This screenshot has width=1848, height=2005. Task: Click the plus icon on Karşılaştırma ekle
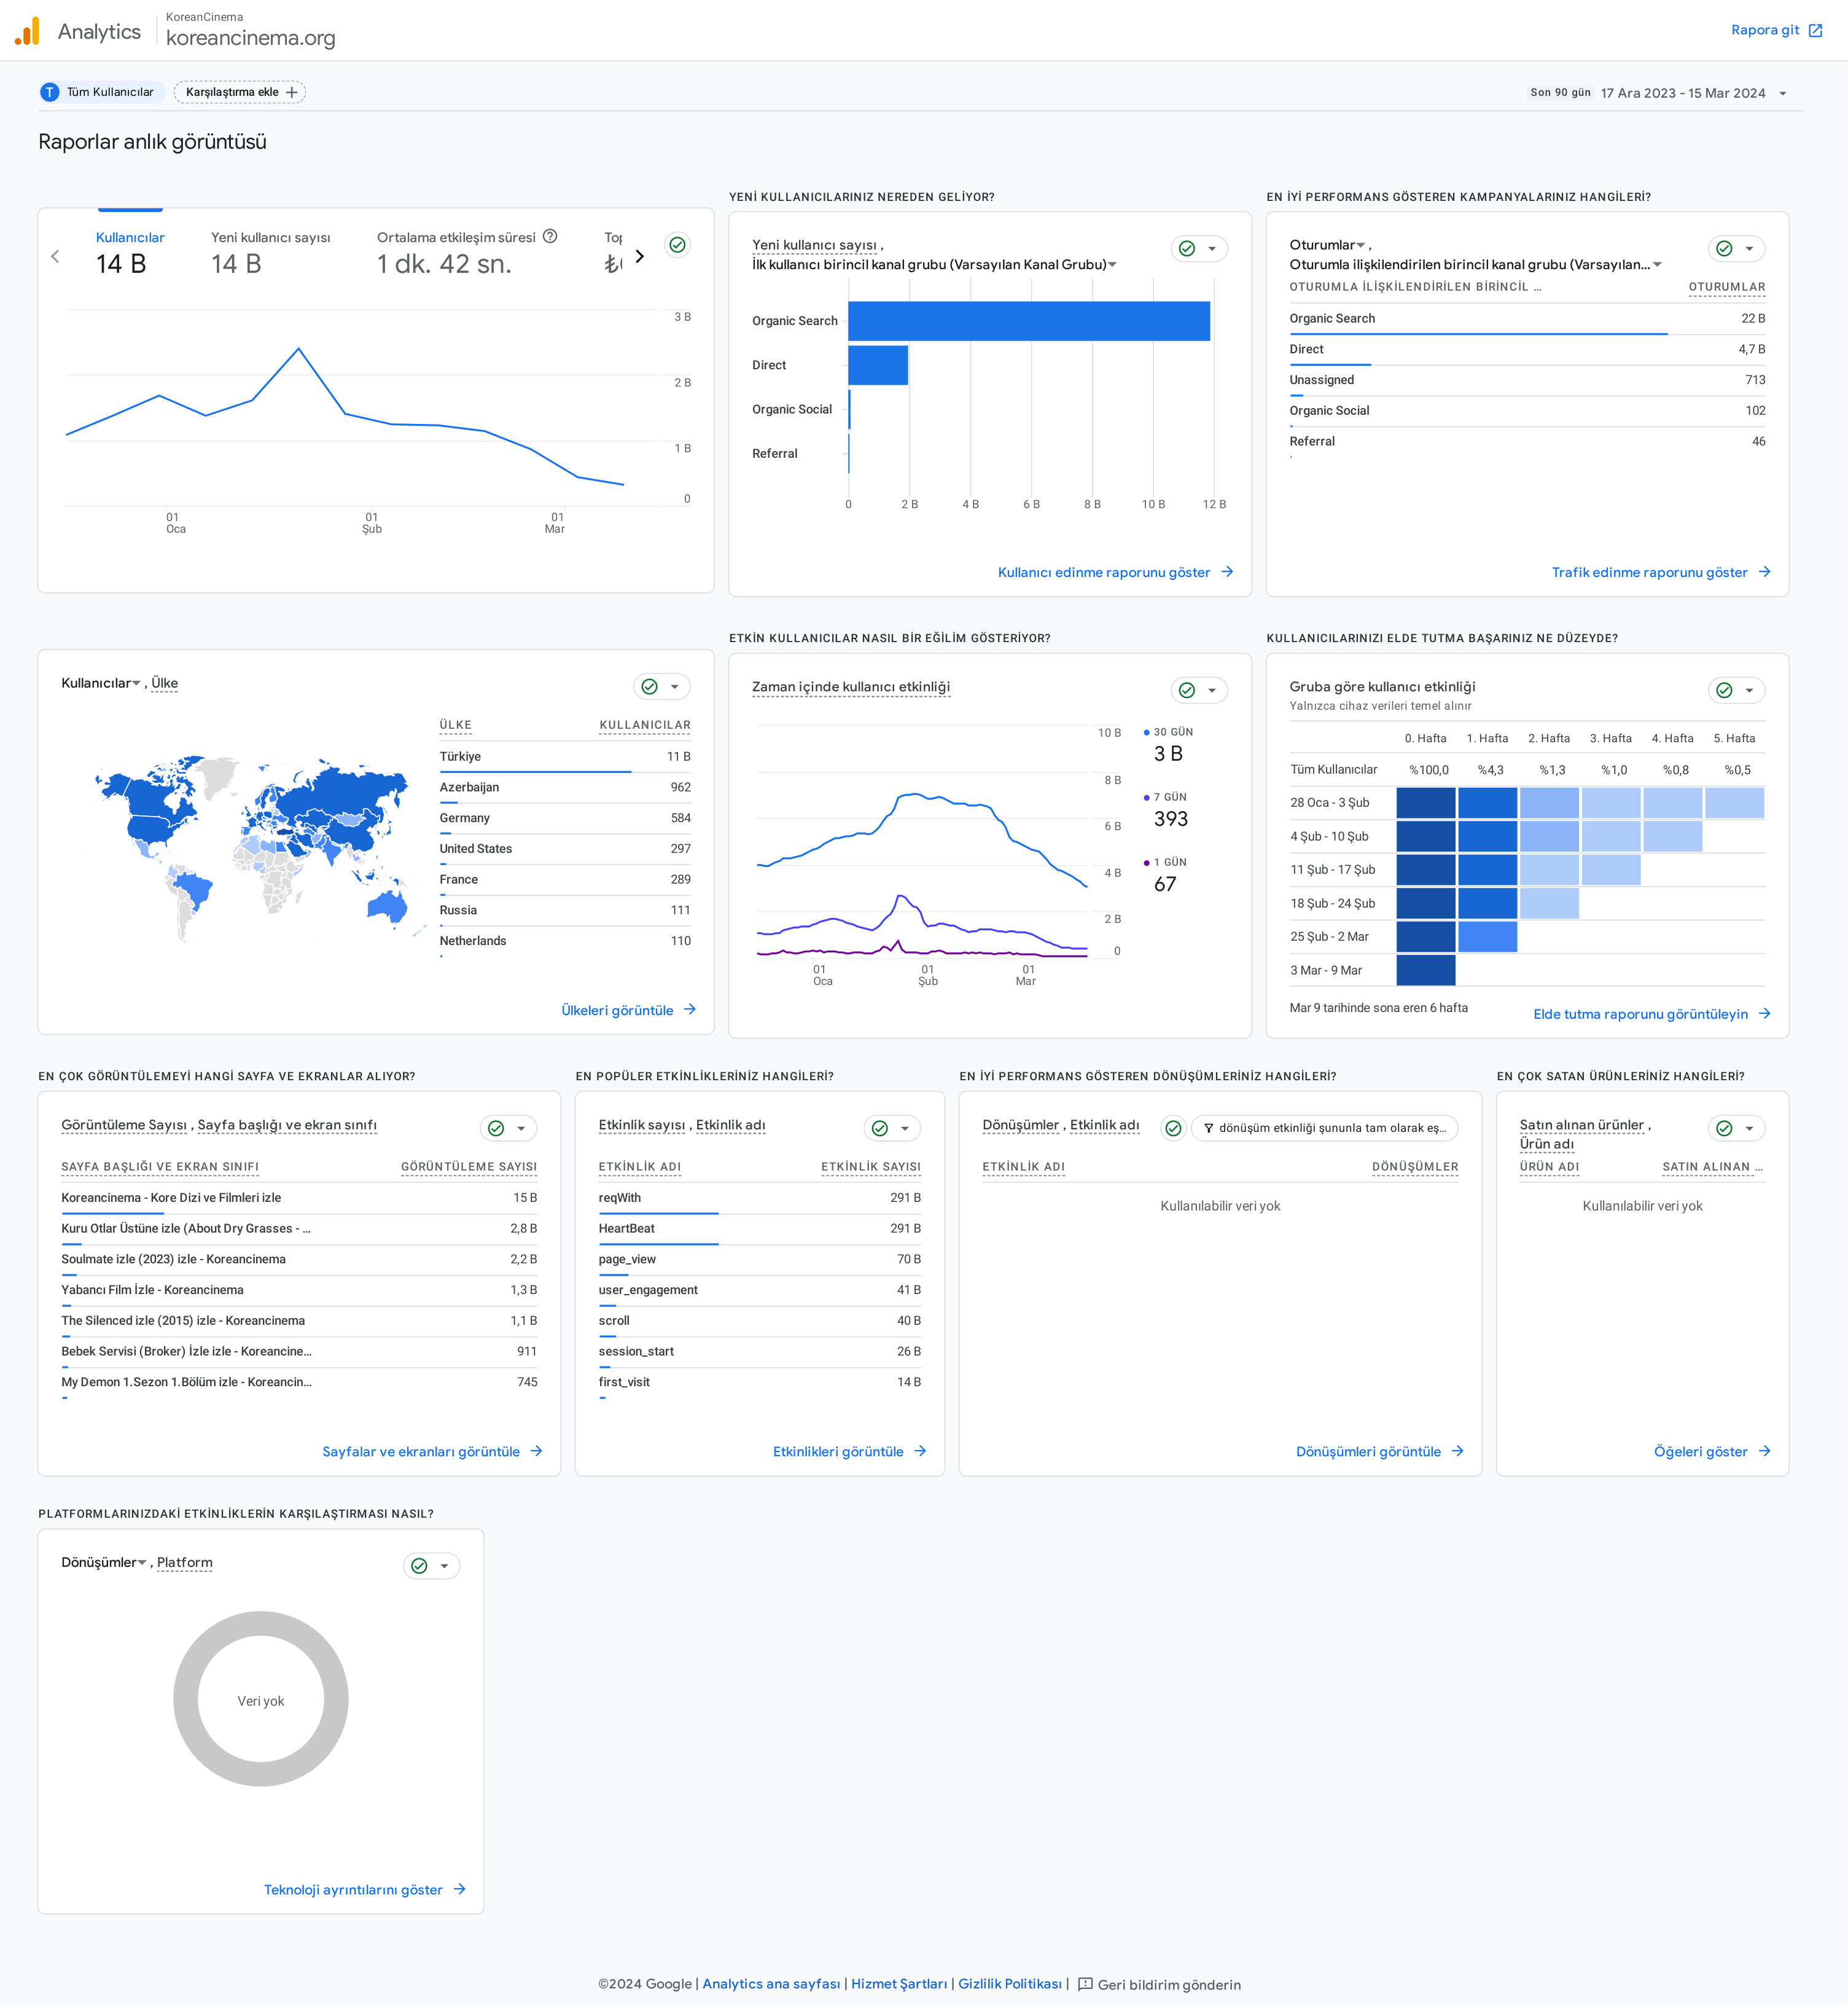(292, 92)
